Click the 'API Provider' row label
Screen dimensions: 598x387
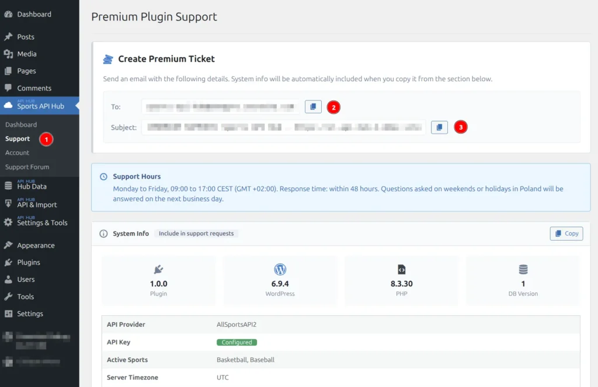126,325
